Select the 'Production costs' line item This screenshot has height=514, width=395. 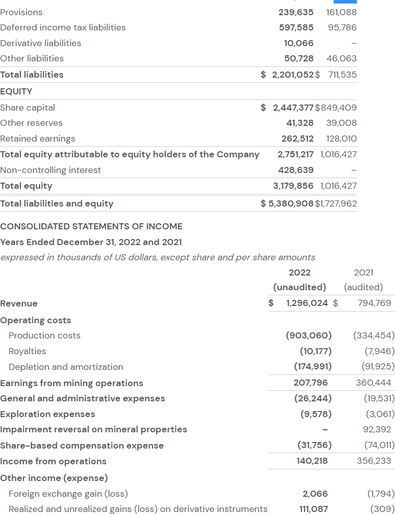tap(45, 335)
